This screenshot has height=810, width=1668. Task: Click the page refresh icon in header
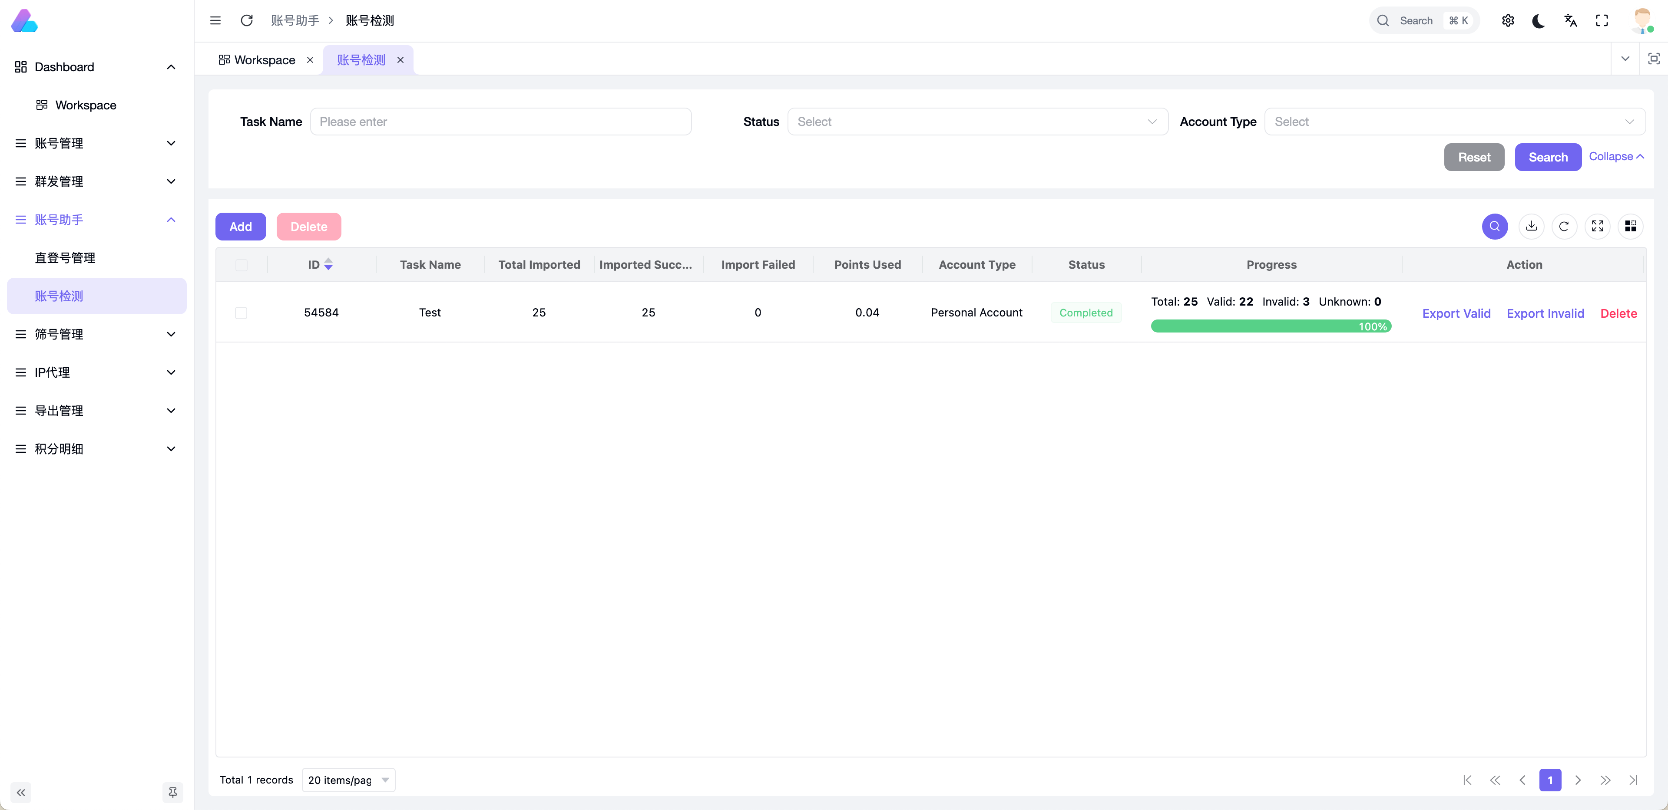(247, 21)
